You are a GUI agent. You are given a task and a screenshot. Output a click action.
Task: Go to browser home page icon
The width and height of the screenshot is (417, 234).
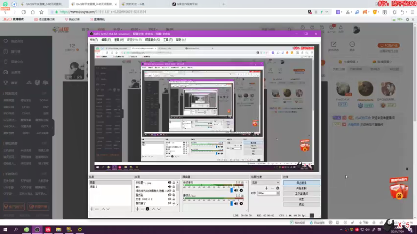(x=33, y=12)
